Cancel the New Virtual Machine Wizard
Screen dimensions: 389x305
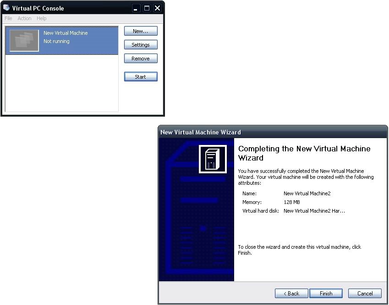point(365,294)
